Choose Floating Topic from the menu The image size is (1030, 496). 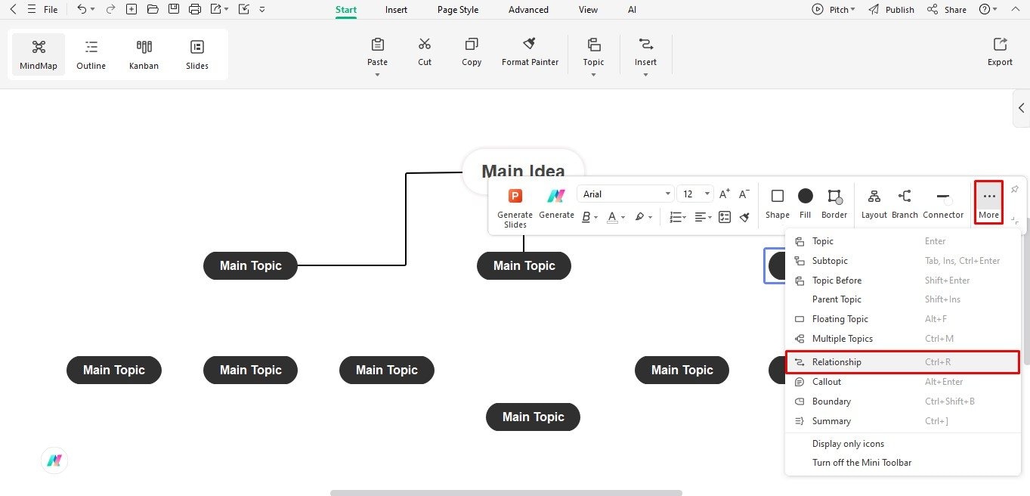(x=902, y=319)
